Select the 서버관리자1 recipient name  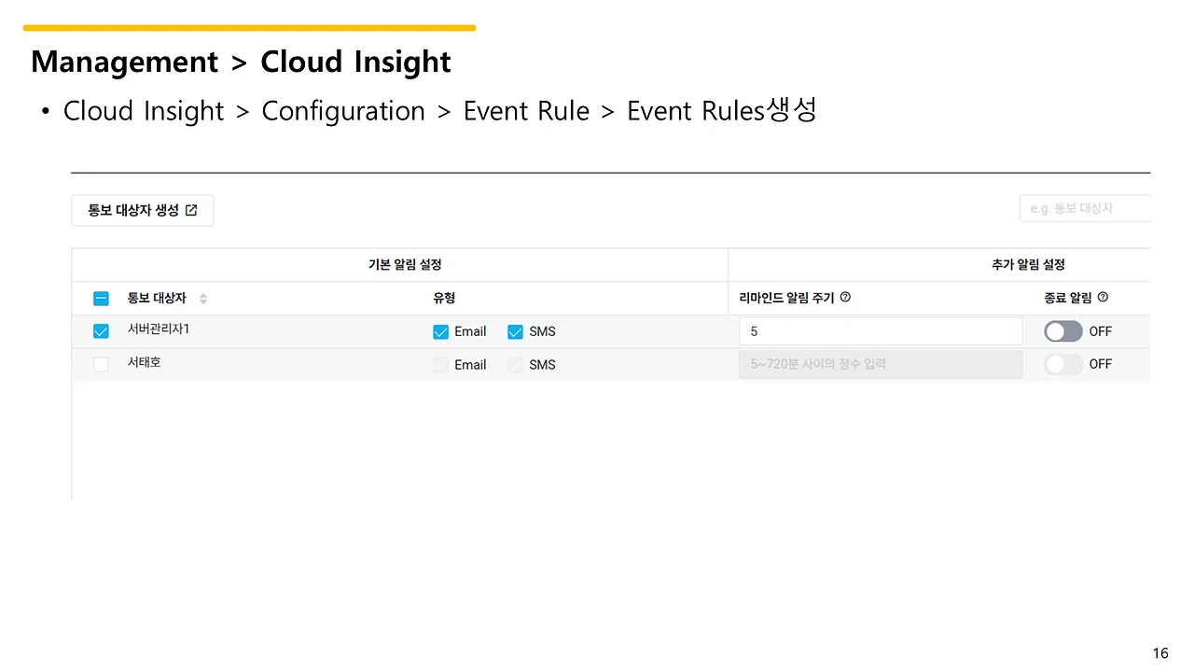(159, 329)
